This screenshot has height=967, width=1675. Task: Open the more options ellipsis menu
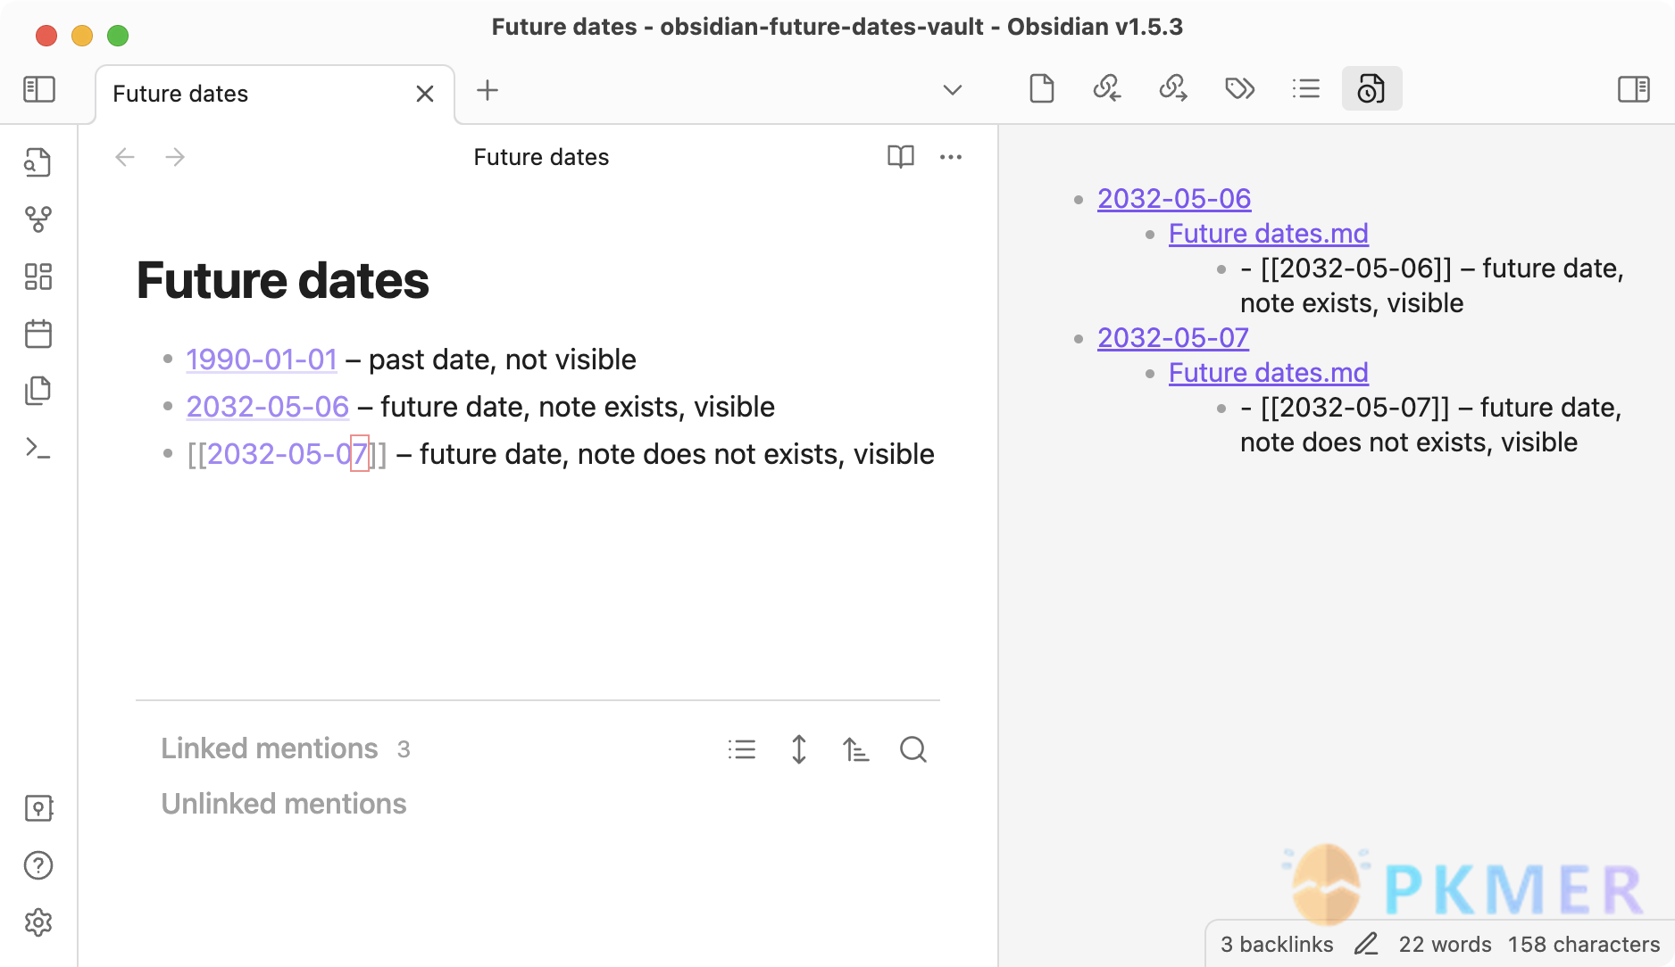pos(951,157)
